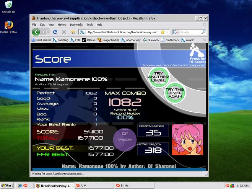This screenshot has width=252, height=189.
Task: Open the FFR bookmark
Action: [75, 40]
